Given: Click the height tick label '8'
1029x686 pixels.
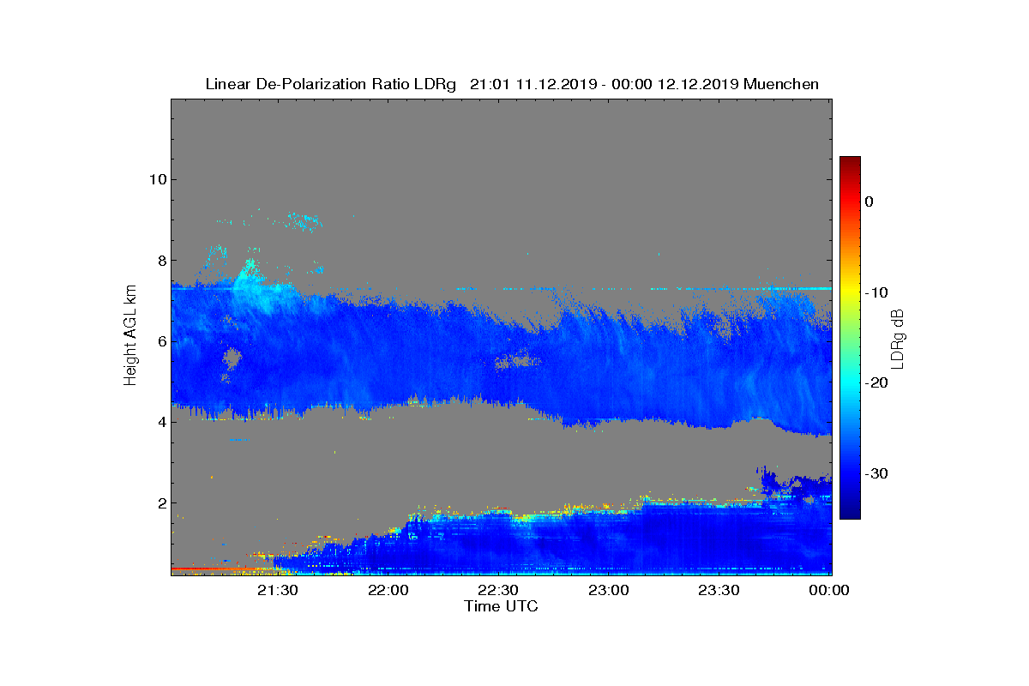Looking at the screenshot, I should pyautogui.click(x=160, y=260).
